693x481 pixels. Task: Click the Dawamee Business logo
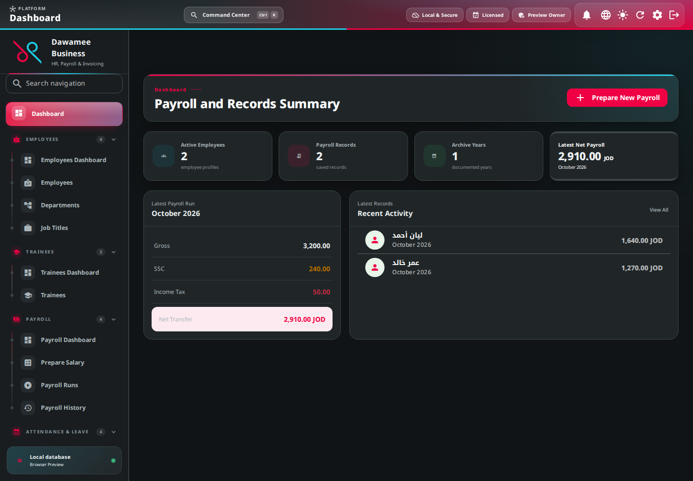tap(27, 52)
